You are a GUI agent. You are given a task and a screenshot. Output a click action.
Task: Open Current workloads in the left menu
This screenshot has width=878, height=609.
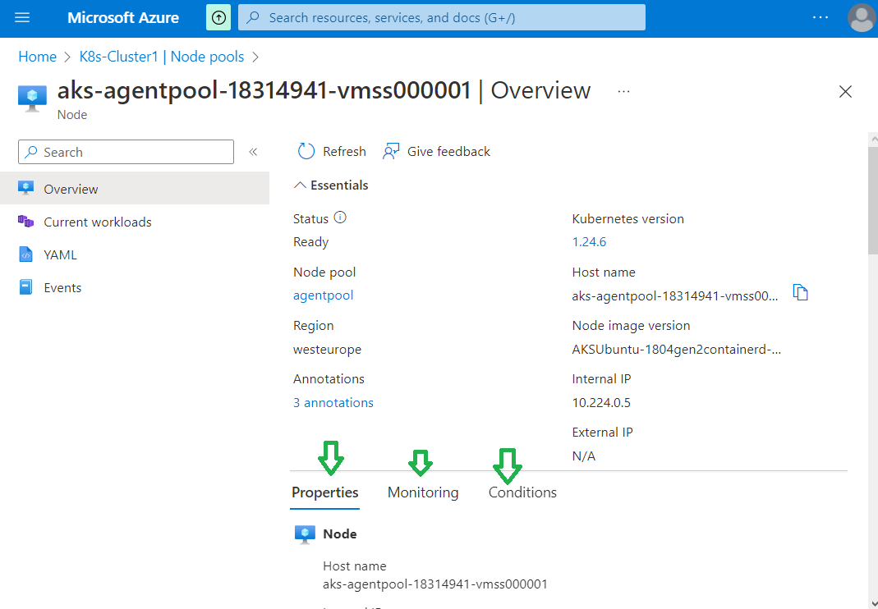pyautogui.click(x=135, y=222)
